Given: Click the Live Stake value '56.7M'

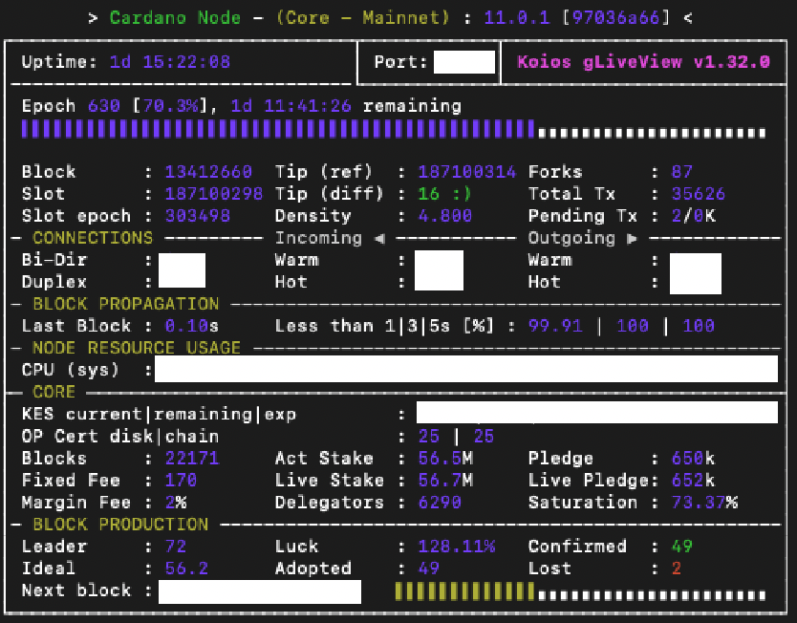Looking at the screenshot, I should pos(444,480).
